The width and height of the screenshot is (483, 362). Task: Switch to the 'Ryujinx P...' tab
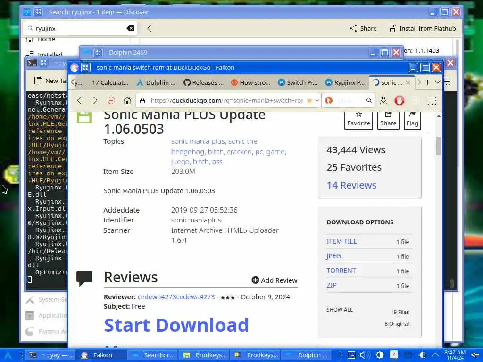(x=345, y=83)
